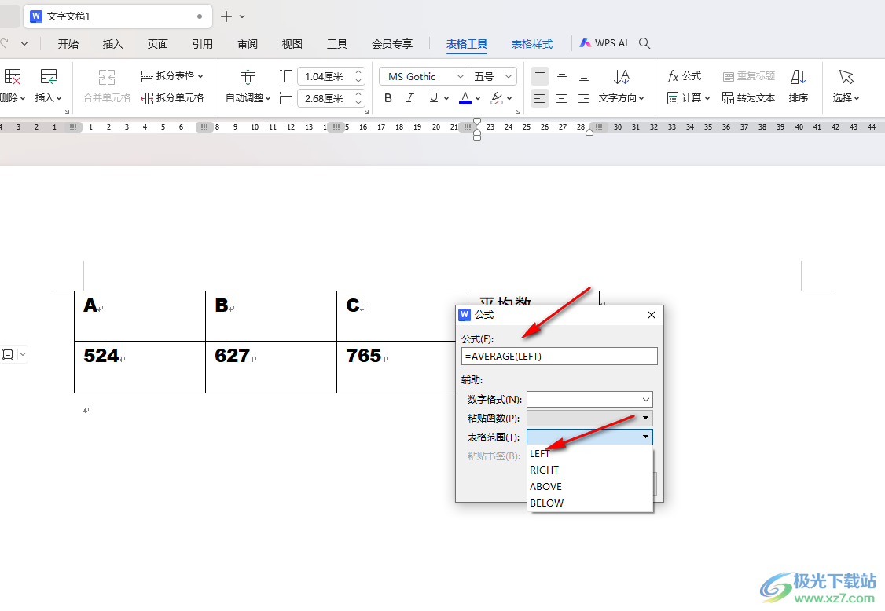885x611 pixels.
Task: Click the Delete table icon
Action: [x=13, y=77]
